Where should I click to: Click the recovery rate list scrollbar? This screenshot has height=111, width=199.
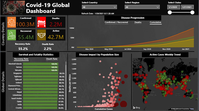point(66,86)
